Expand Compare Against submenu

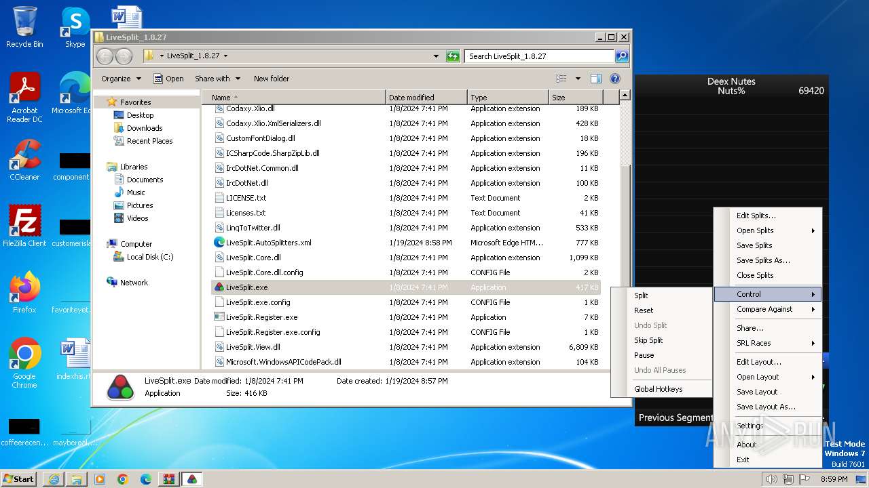pos(768,309)
